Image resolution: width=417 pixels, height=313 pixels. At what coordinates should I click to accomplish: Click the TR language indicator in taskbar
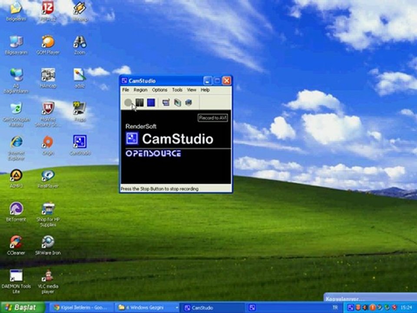335,308
